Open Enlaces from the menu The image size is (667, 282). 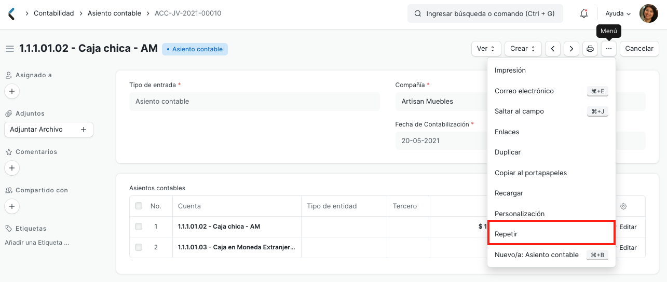[551, 132]
